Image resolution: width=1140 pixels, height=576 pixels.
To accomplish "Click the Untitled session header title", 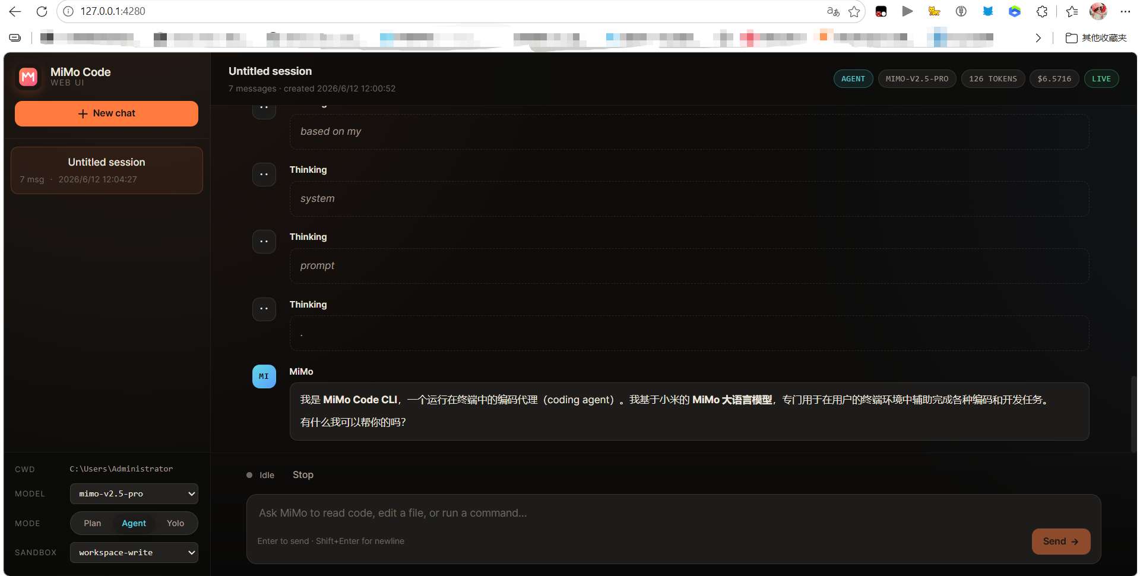I will 270,71.
